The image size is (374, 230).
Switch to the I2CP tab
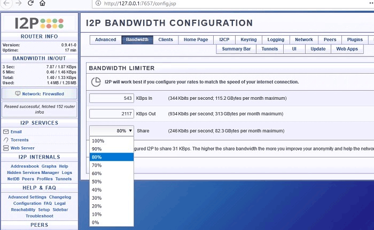pyautogui.click(x=224, y=39)
